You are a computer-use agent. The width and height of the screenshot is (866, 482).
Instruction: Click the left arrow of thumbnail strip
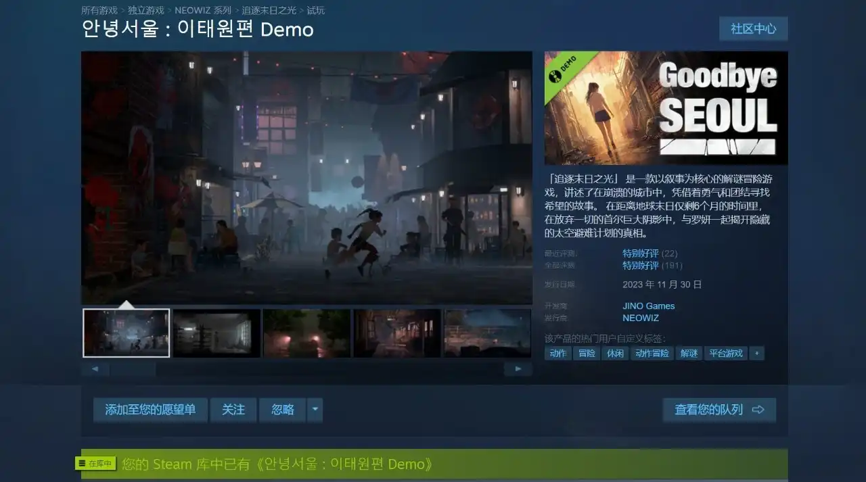tap(95, 369)
